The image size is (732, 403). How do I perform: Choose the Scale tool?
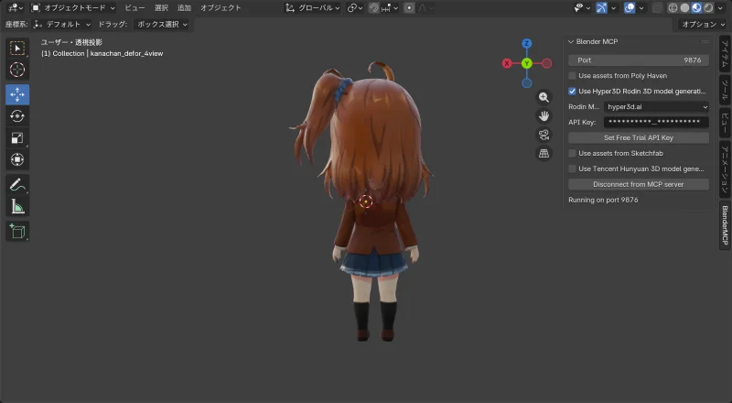17,138
